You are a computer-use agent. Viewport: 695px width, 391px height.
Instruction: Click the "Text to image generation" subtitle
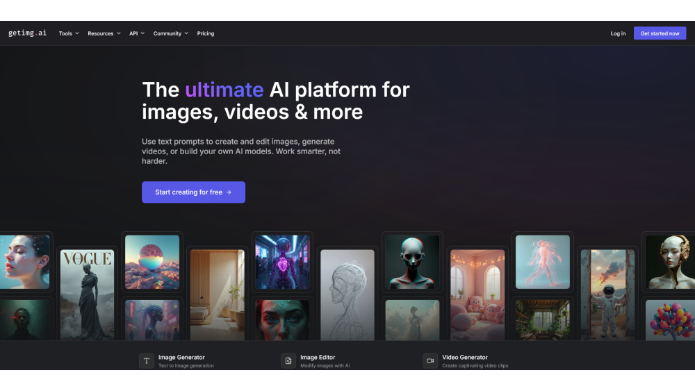click(186, 366)
